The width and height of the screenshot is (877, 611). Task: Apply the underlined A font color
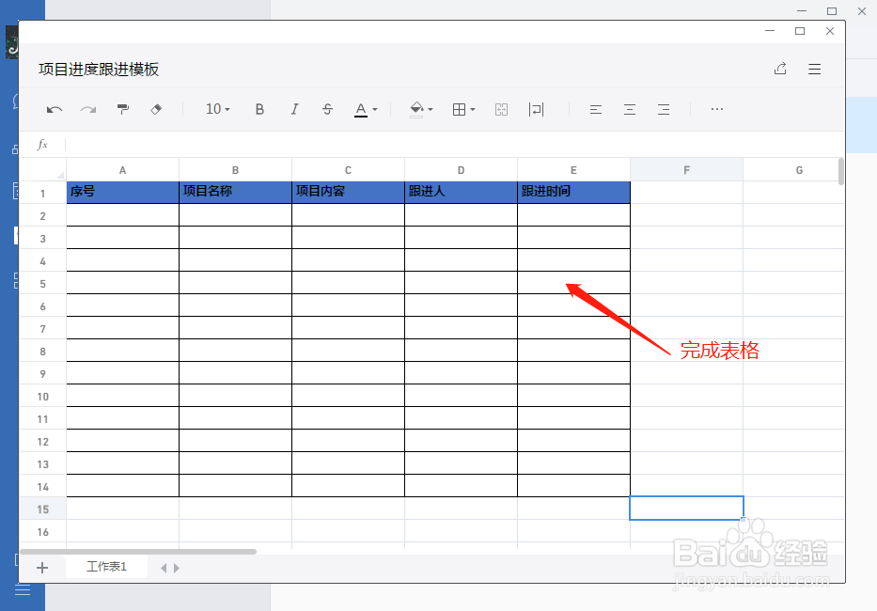[361, 110]
